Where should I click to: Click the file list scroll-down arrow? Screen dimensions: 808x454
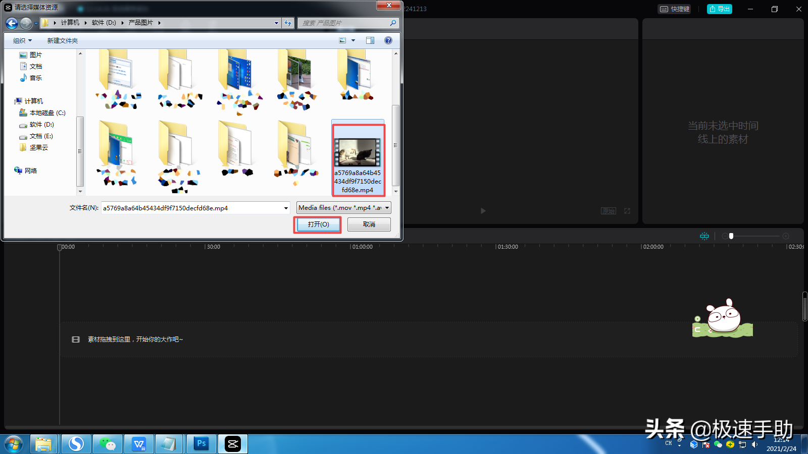[x=396, y=192]
